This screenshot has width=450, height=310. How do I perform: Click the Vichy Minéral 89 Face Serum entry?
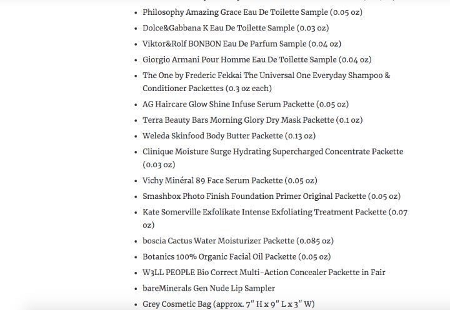[230, 180]
